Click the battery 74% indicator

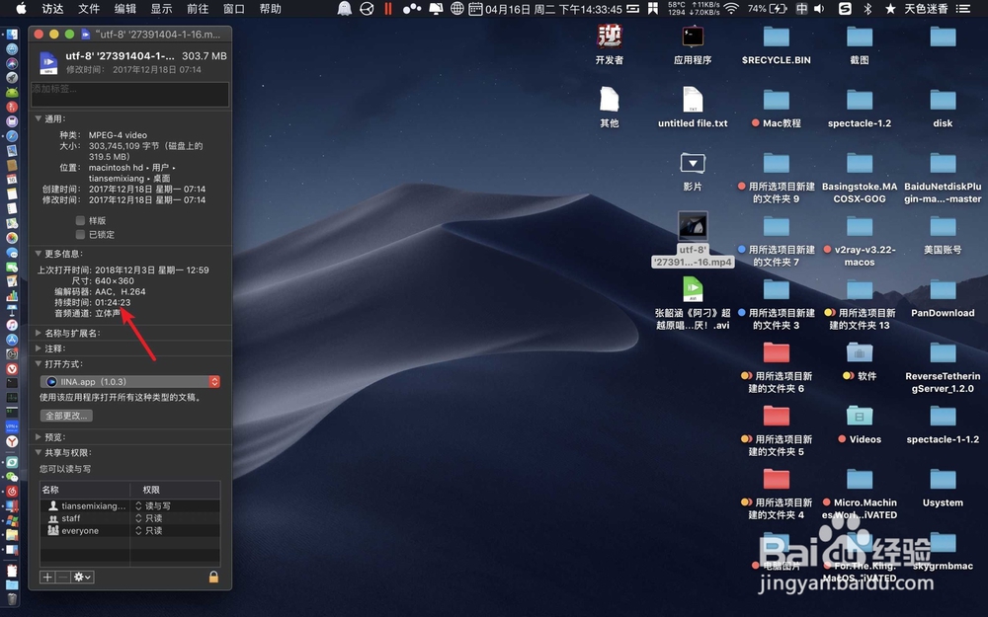pyautogui.click(x=768, y=8)
